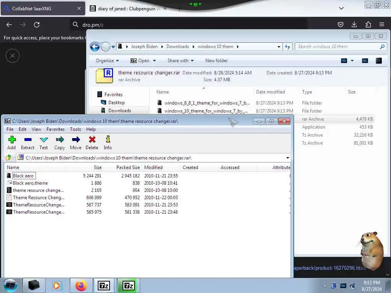Viewport: 391px width, 293px height.
Task: Open Firefox from the taskbar
Action: tap(81, 285)
